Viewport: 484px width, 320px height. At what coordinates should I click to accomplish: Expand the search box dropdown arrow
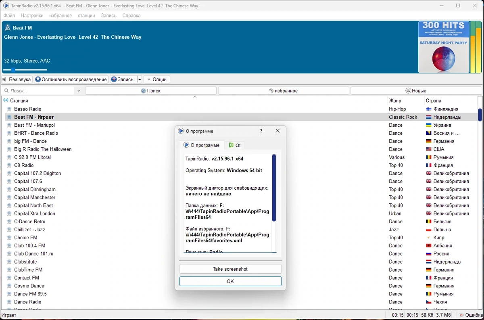pos(79,91)
